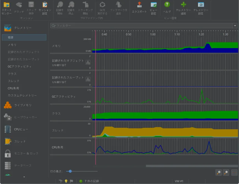Click the recording button for 記録されたオブジェクト row

coord(88,62)
